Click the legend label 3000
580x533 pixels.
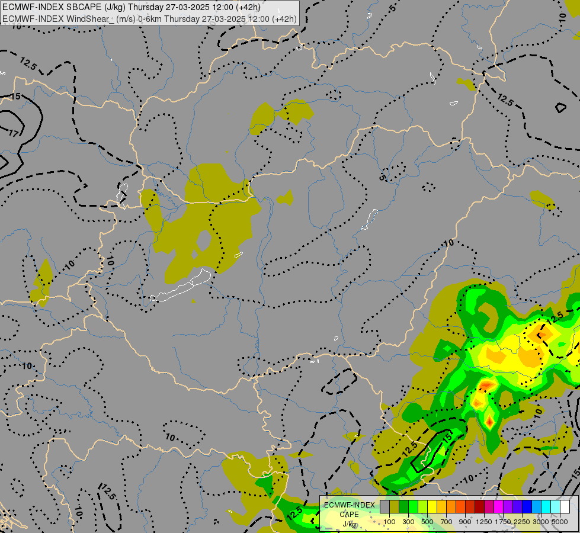click(x=540, y=522)
